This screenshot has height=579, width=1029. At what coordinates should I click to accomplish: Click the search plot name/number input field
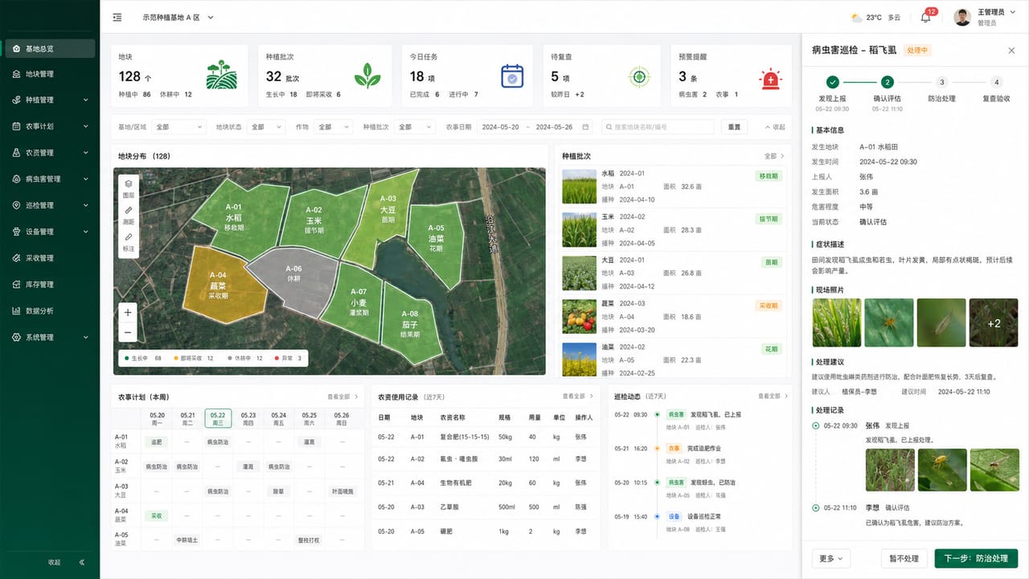pyautogui.click(x=658, y=127)
